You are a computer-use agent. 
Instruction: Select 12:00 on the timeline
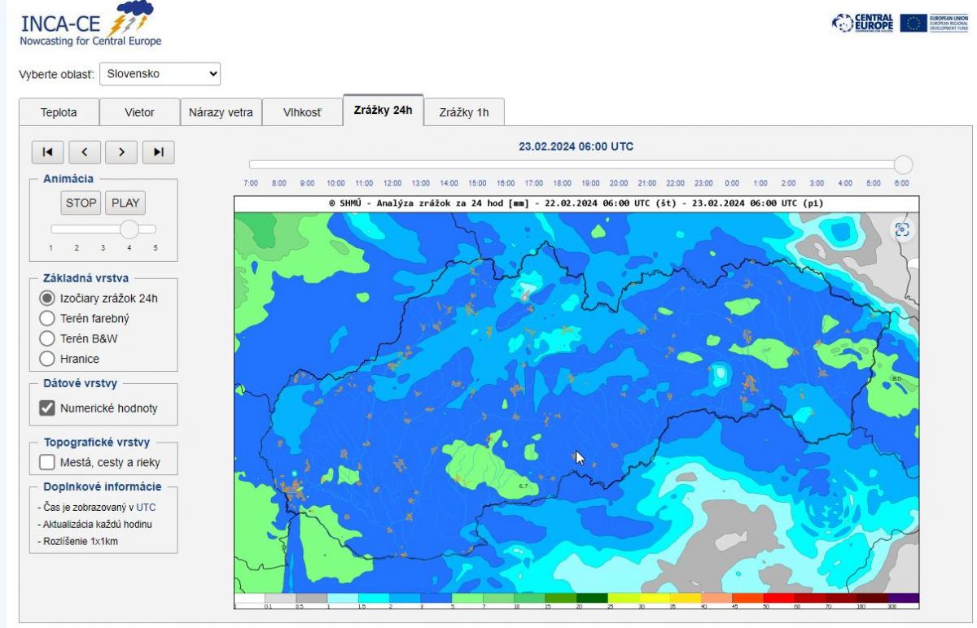pyautogui.click(x=392, y=183)
